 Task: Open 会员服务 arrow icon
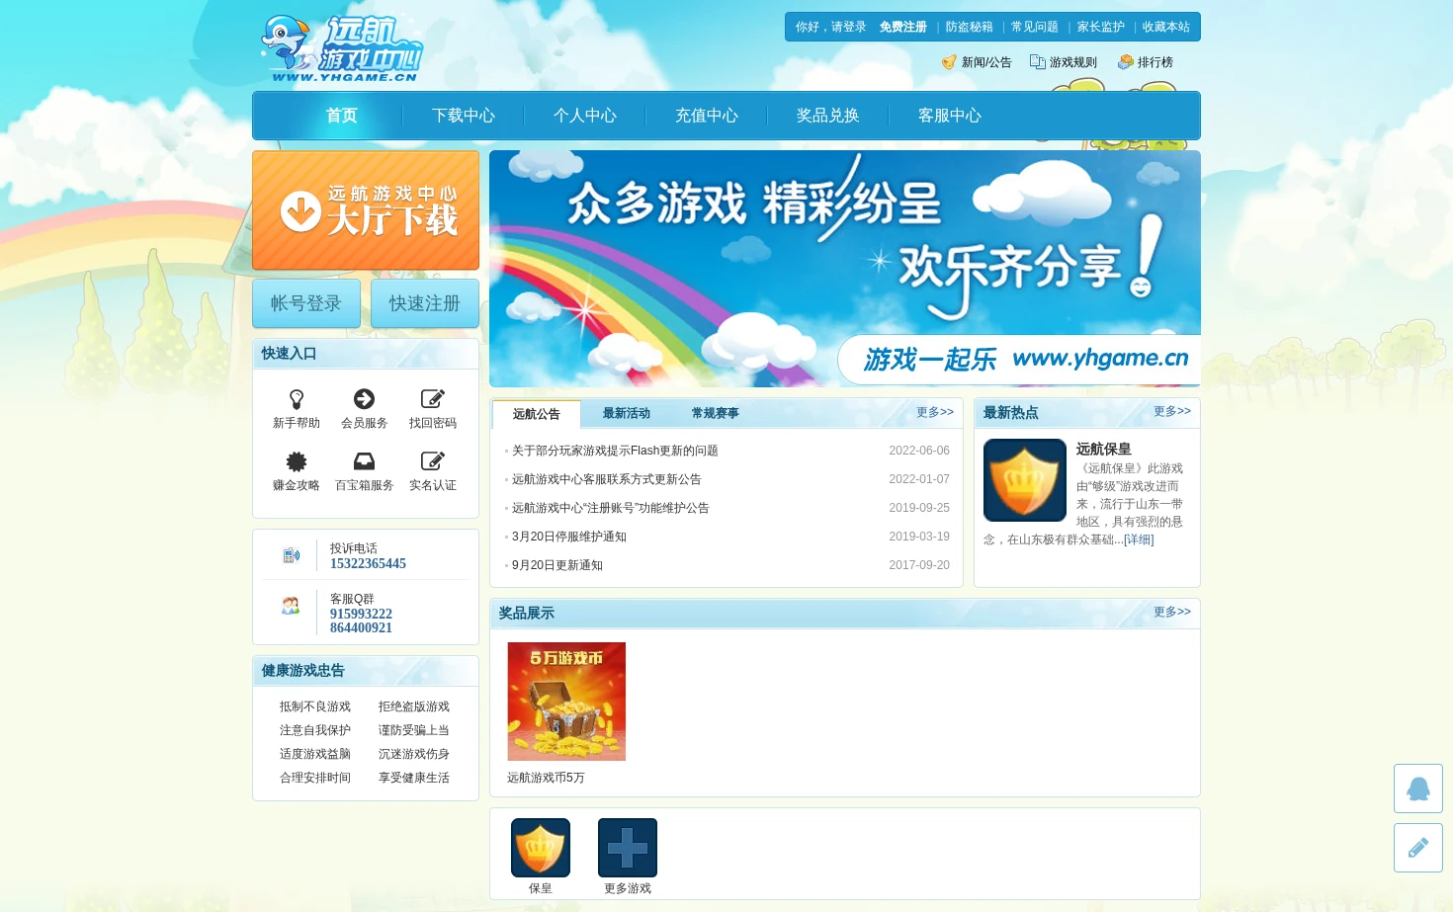click(364, 399)
